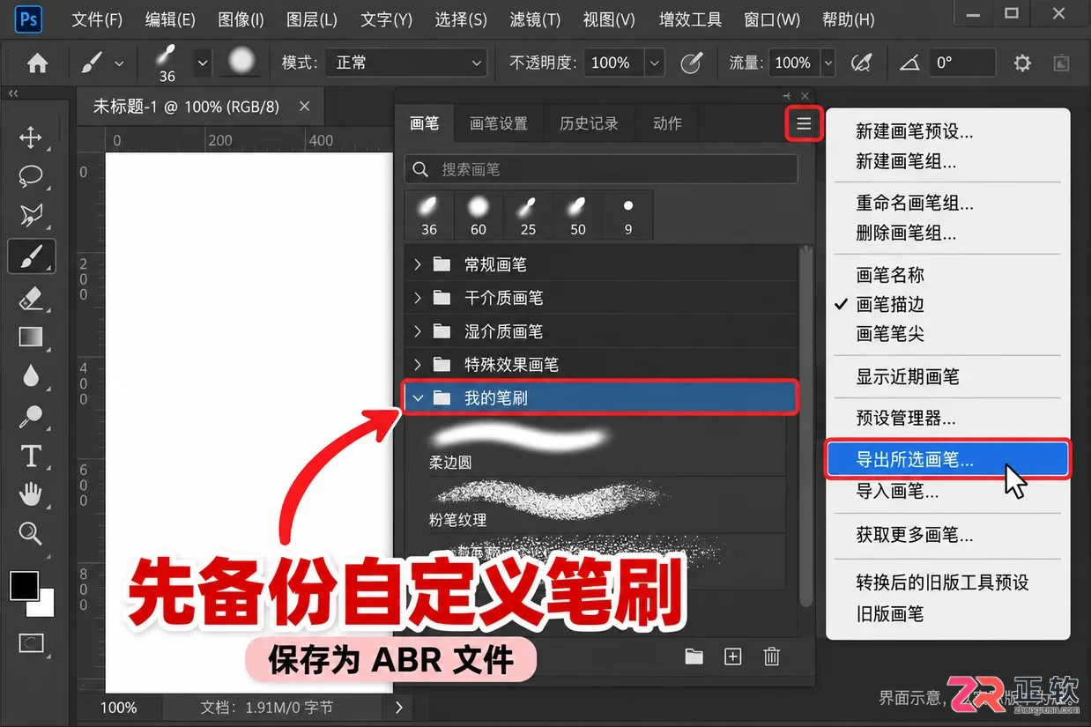1091x727 pixels.
Task: Select the Blur drop tool
Action: point(31,376)
